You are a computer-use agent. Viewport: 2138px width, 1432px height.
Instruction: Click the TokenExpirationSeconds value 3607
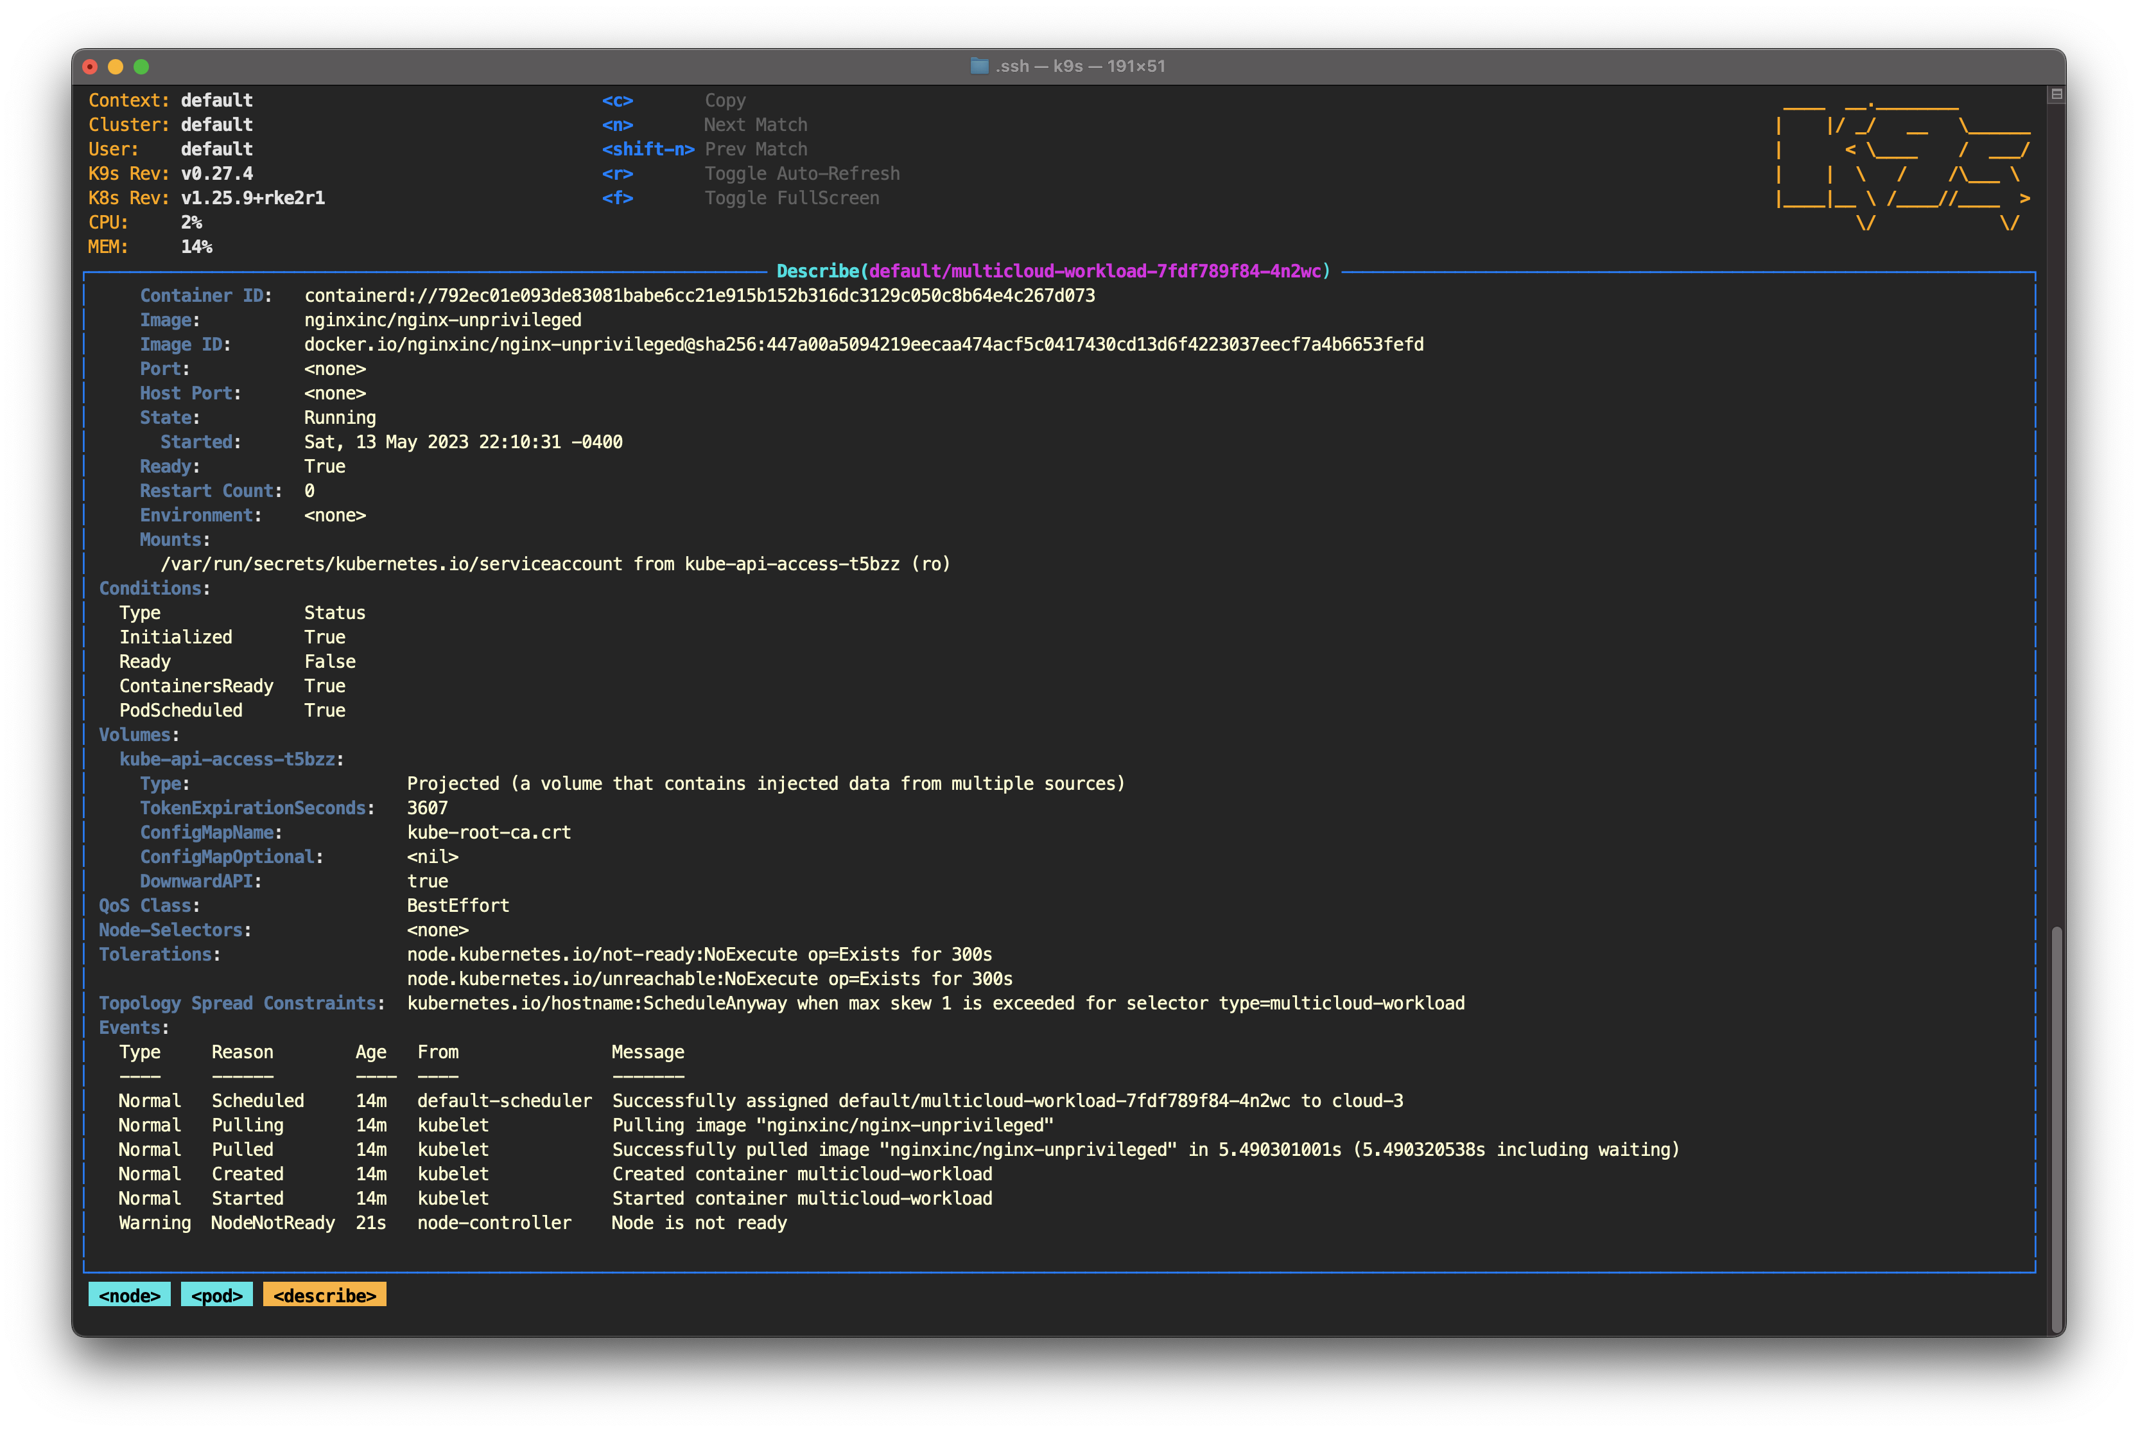(427, 808)
